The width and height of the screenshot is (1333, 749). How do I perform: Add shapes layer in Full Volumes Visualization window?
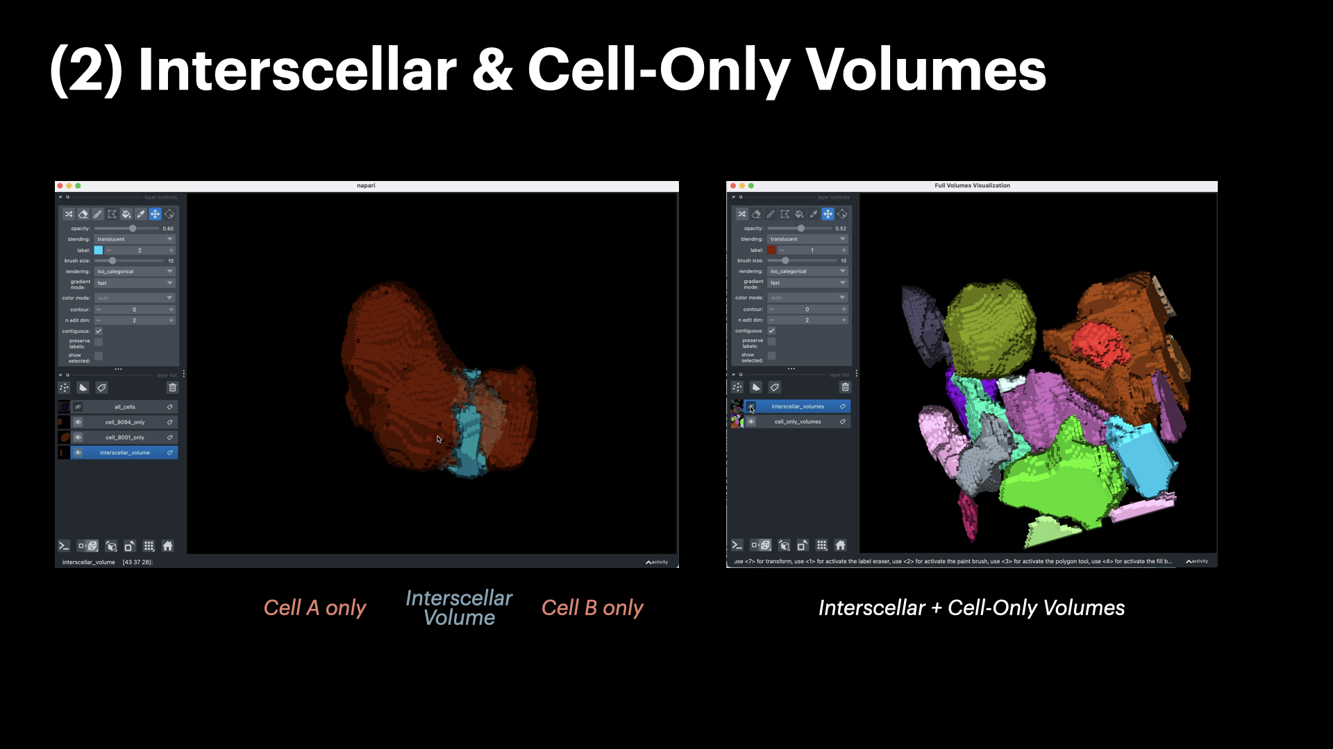(x=755, y=387)
